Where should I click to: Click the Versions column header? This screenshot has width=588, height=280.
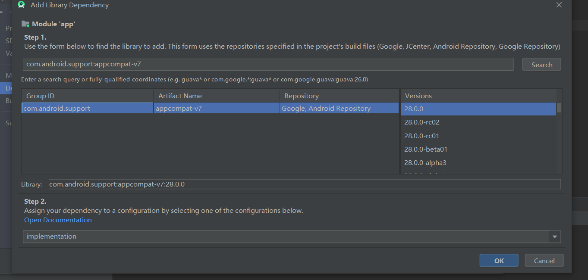[478, 96]
